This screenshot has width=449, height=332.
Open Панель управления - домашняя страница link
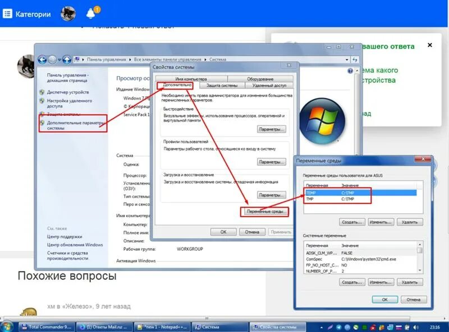67,78
